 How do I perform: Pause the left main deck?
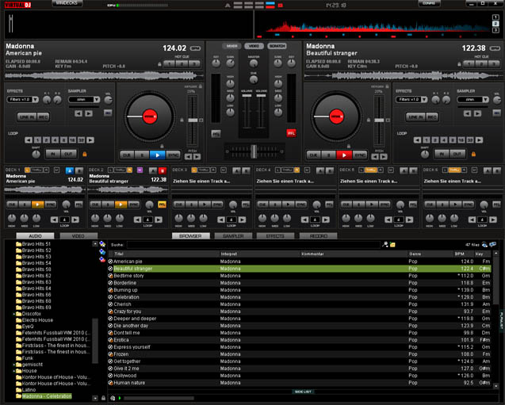(x=142, y=155)
